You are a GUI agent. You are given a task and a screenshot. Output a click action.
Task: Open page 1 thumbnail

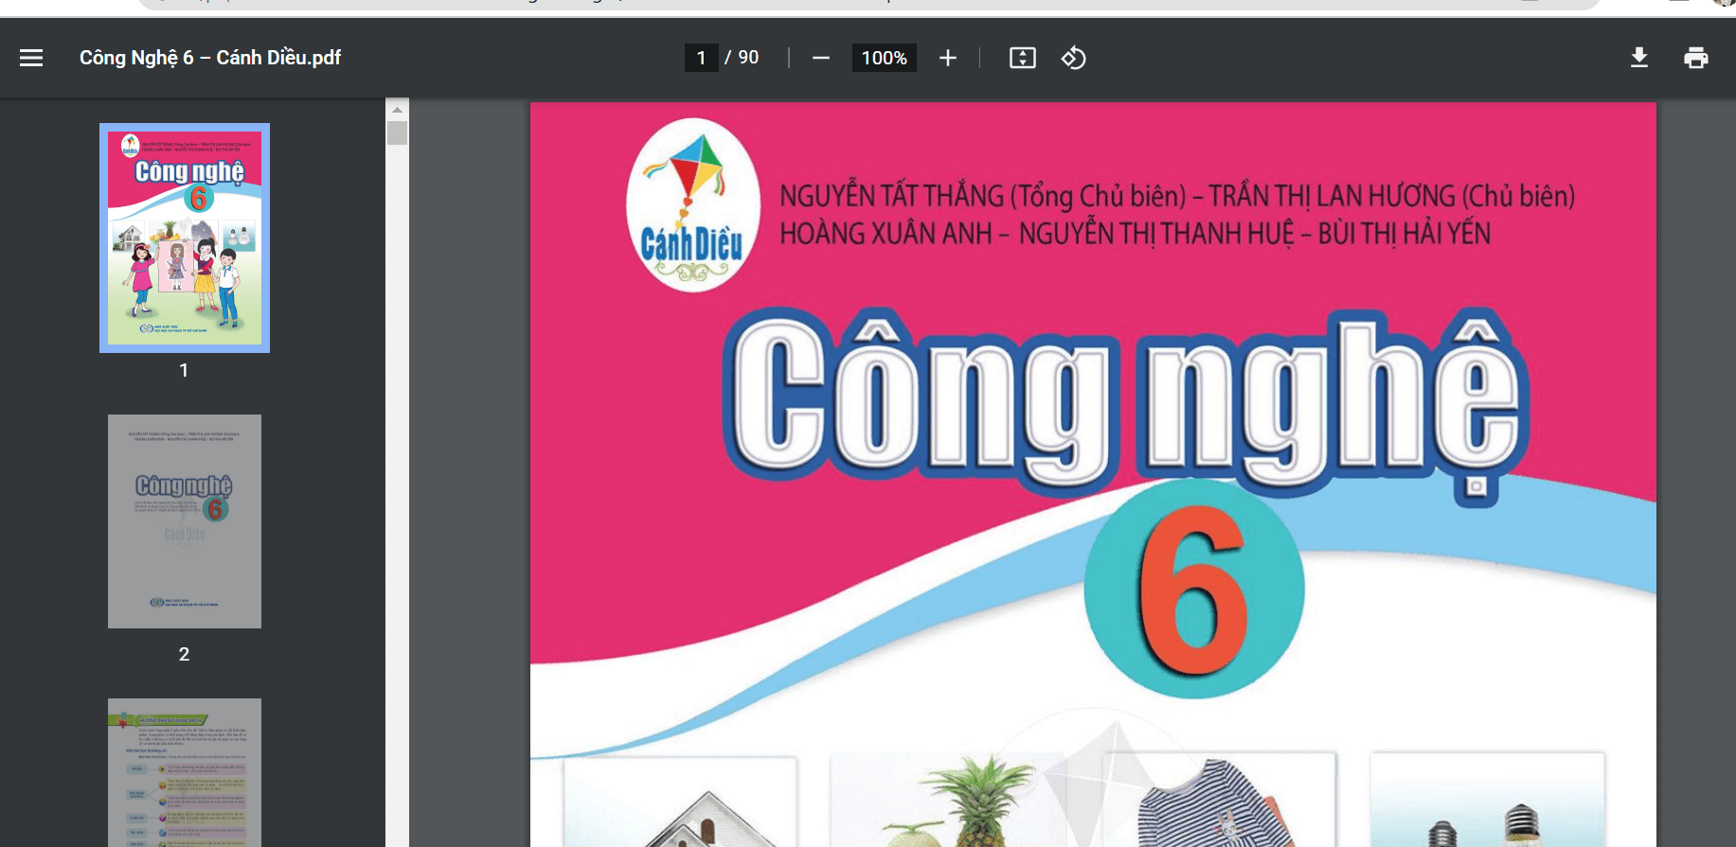pos(185,238)
